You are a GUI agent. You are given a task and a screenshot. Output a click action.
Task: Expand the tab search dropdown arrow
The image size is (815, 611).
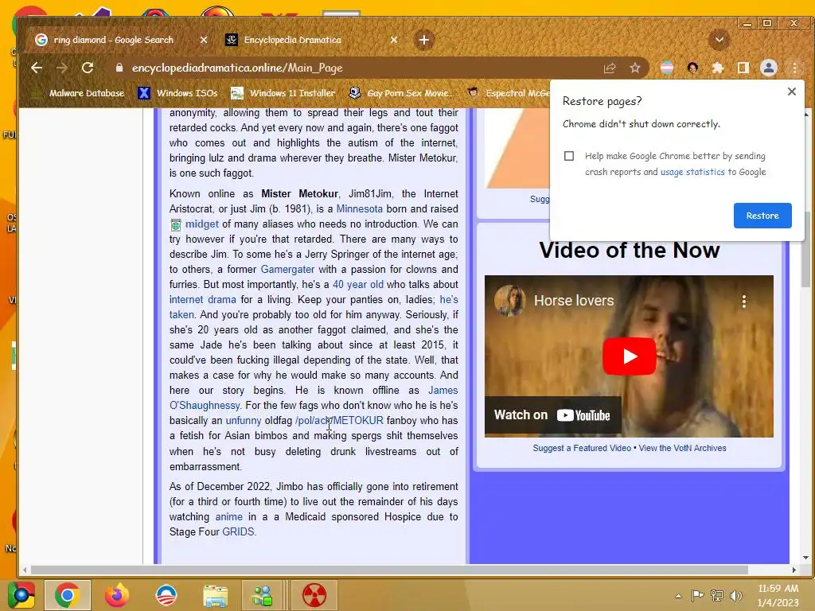click(719, 40)
